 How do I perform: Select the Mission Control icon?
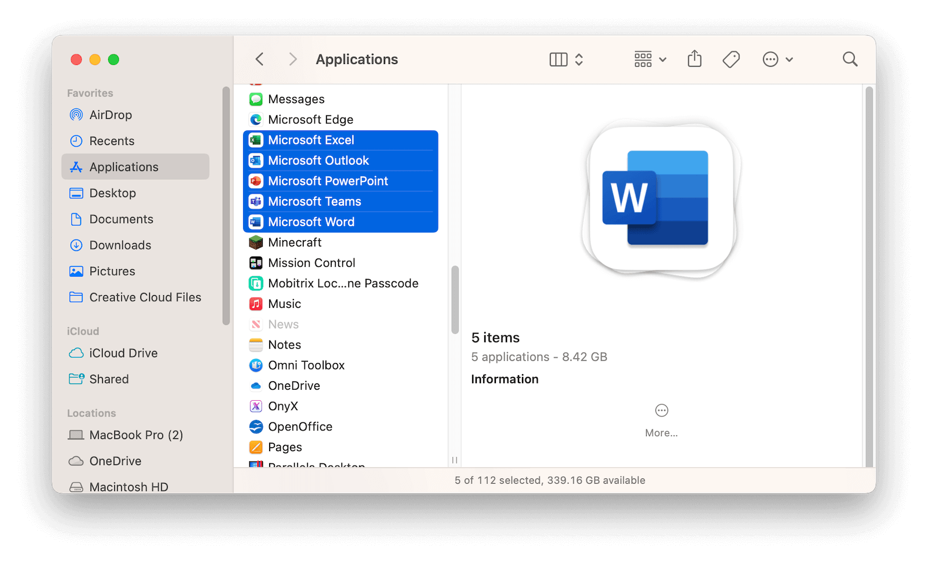tap(256, 263)
